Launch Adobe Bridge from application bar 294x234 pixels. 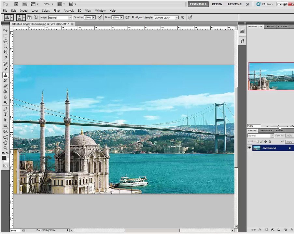pyautogui.click(x=16, y=4)
